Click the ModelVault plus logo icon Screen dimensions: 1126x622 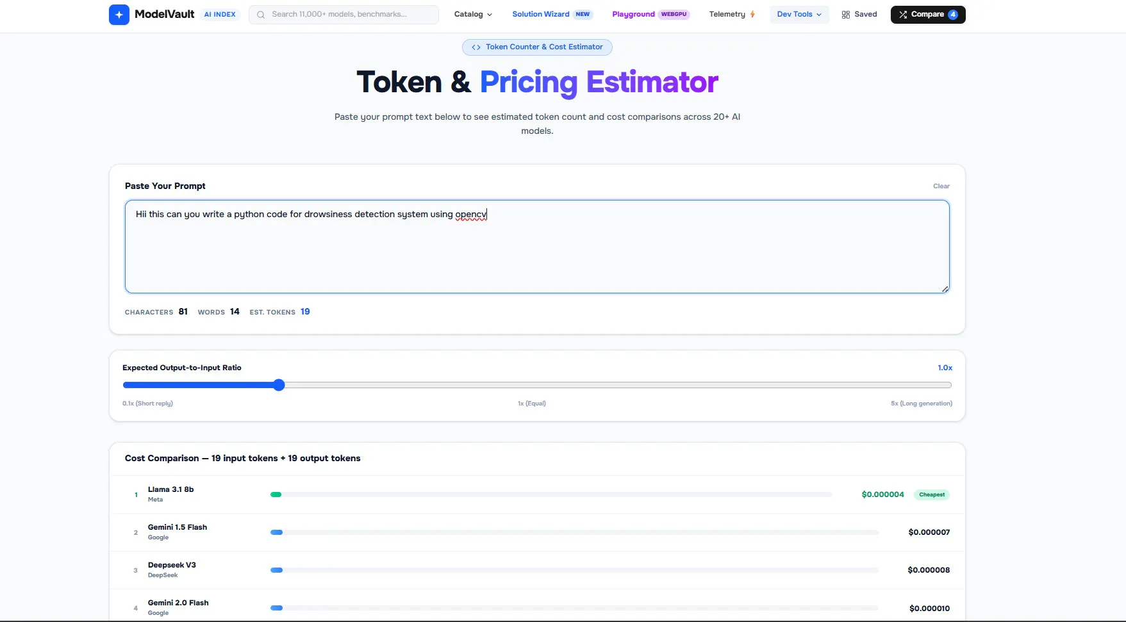click(119, 15)
